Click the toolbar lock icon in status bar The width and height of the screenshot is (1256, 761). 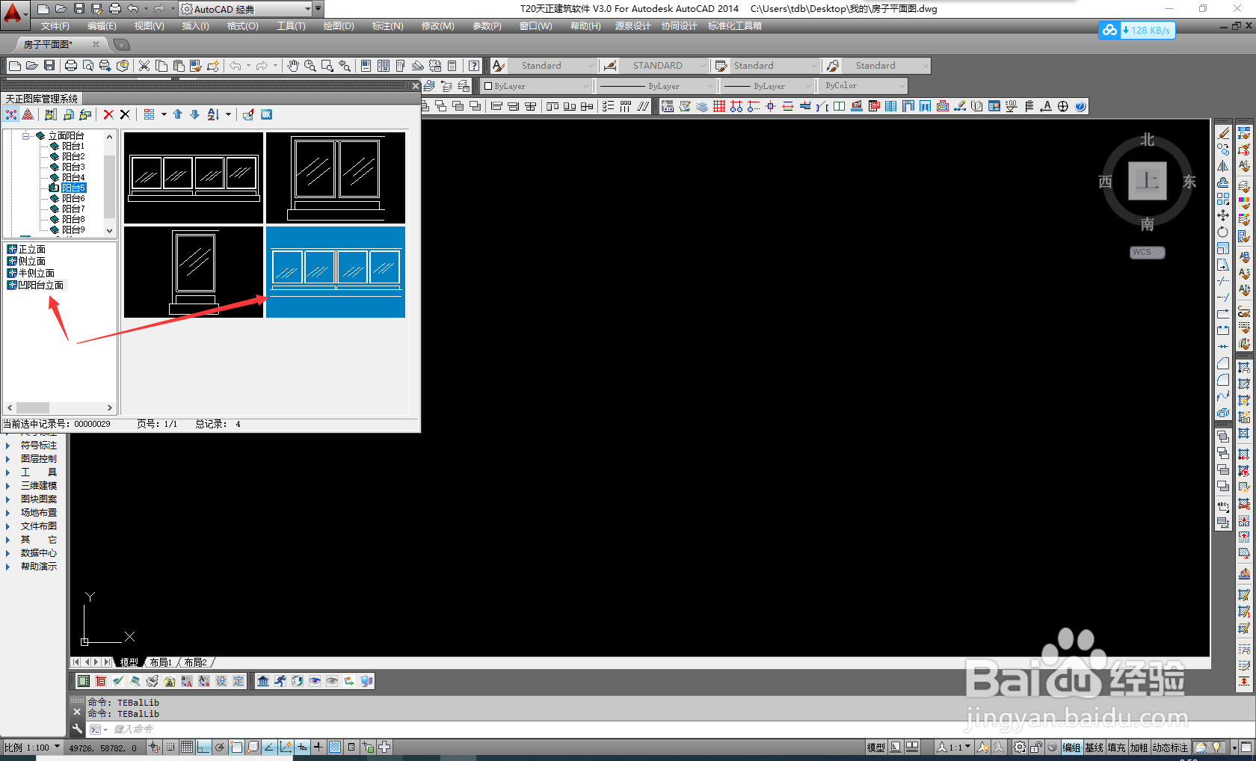pos(1036,747)
